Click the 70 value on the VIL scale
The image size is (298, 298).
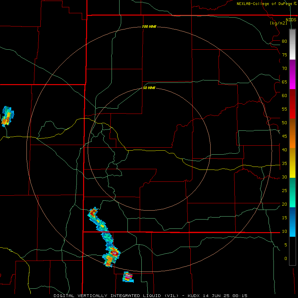click(284, 69)
